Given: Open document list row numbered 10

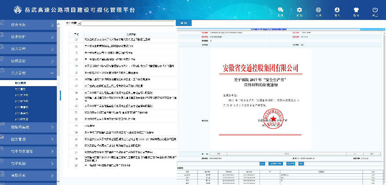Looking at the screenshot, I should (x=122, y=40).
